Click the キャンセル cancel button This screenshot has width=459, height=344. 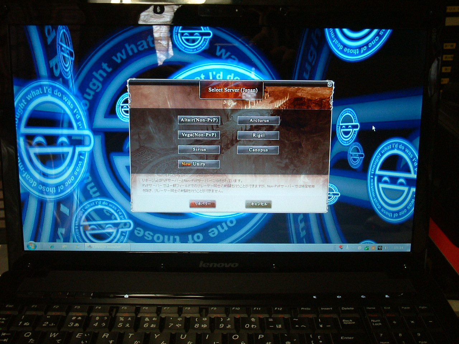pyautogui.click(x=259, y=204)
